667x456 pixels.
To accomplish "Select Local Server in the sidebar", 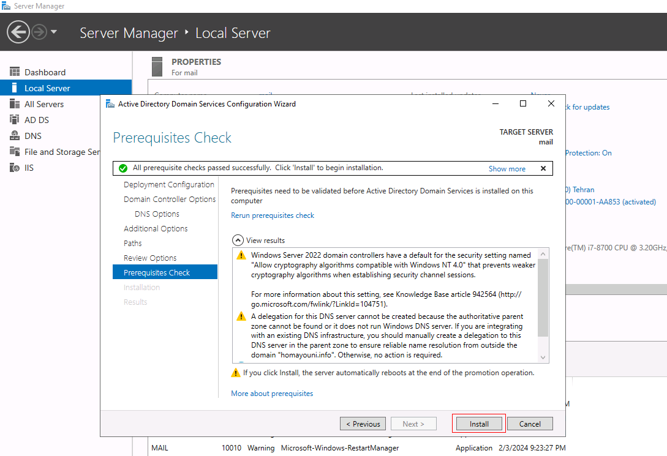I will pos(66,88).
